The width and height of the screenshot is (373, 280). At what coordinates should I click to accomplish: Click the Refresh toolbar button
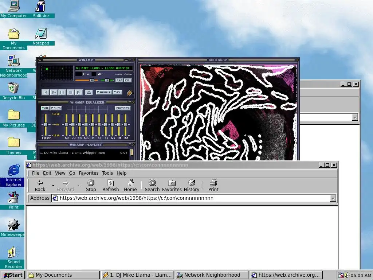click(x=111, y=186)
